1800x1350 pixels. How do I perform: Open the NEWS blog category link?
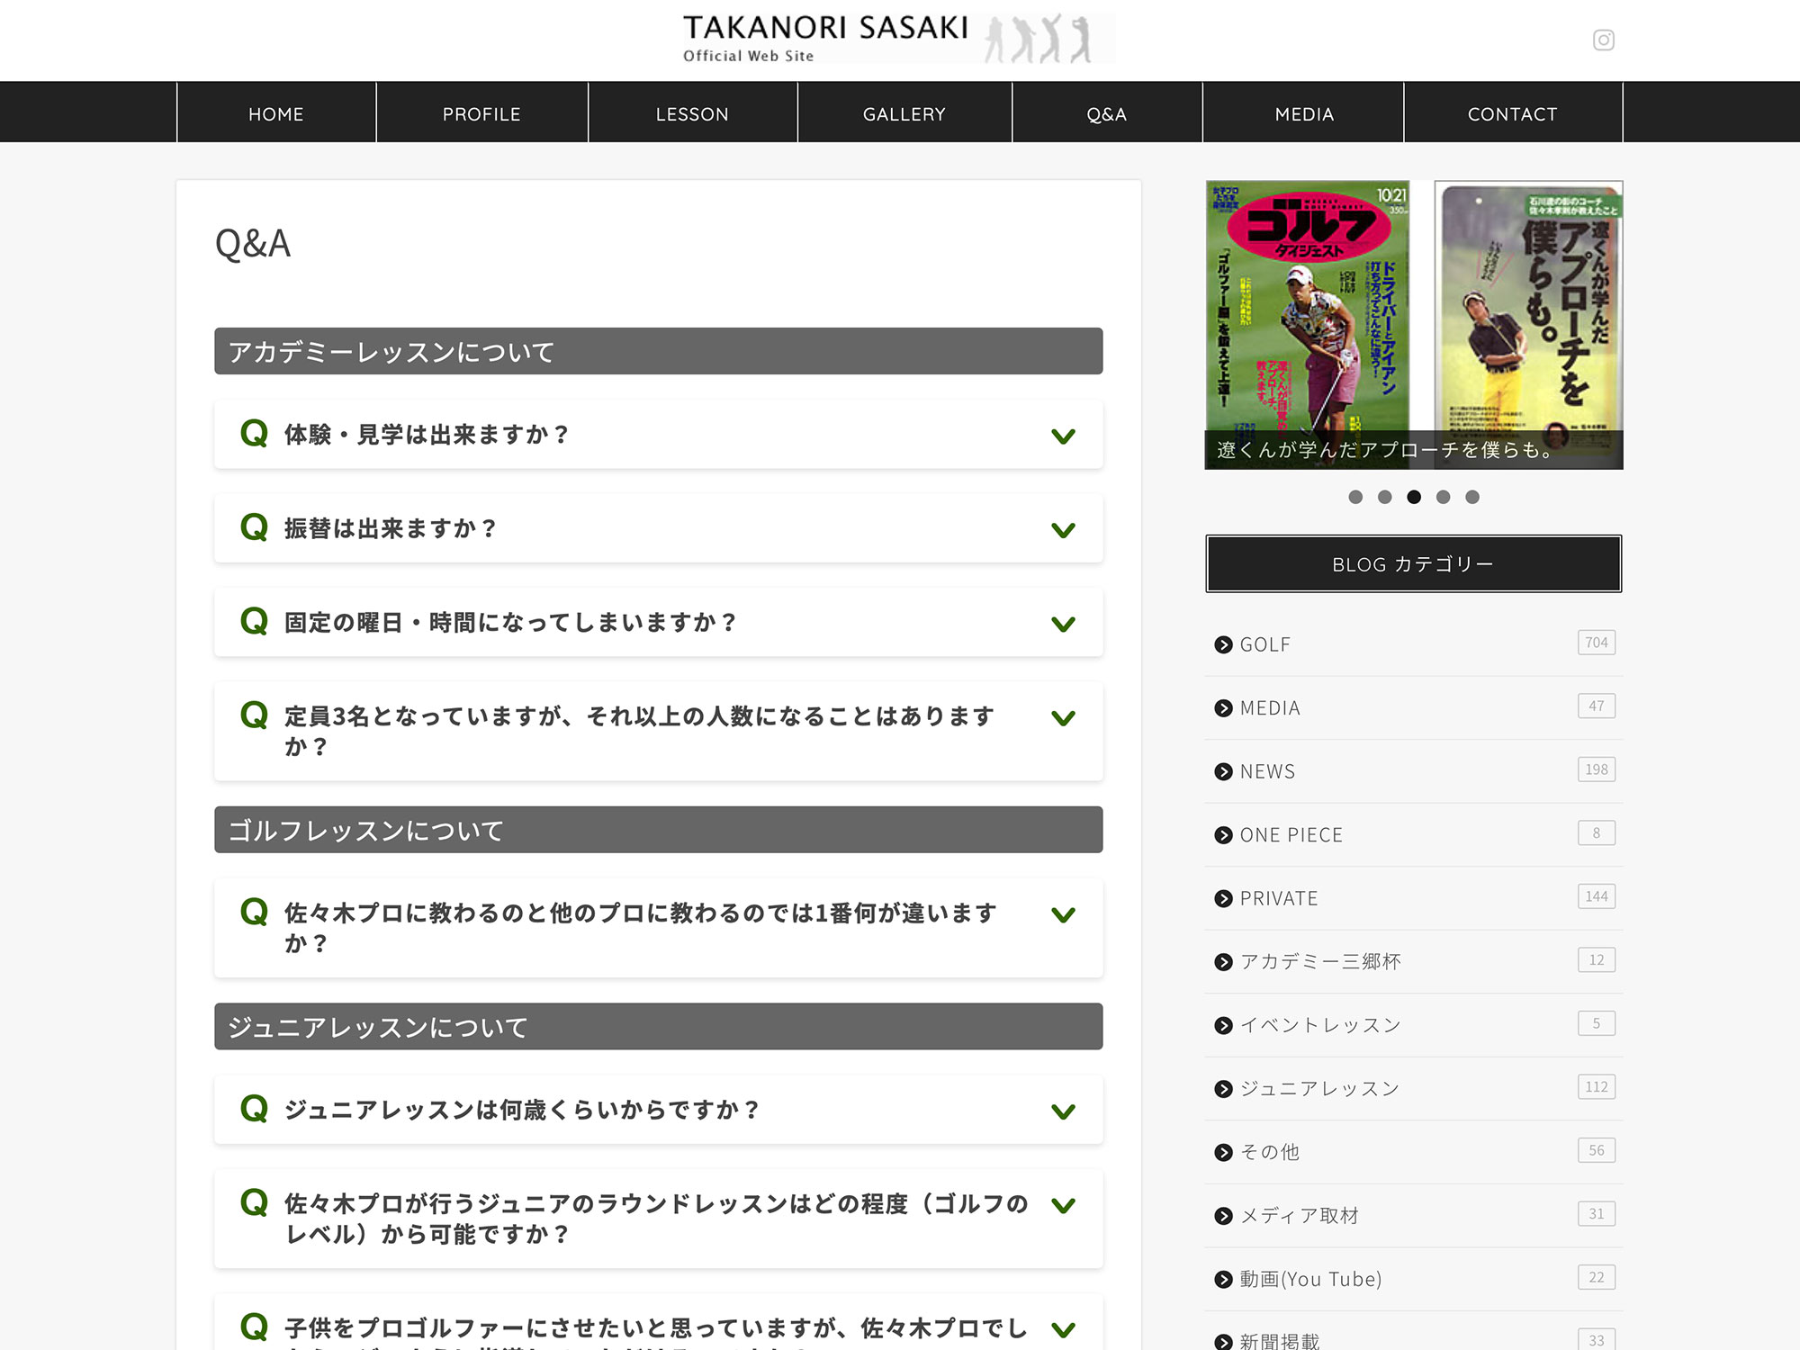1267,771
